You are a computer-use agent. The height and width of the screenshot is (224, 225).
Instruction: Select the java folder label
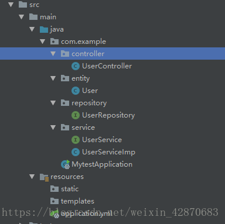point(57,29)
